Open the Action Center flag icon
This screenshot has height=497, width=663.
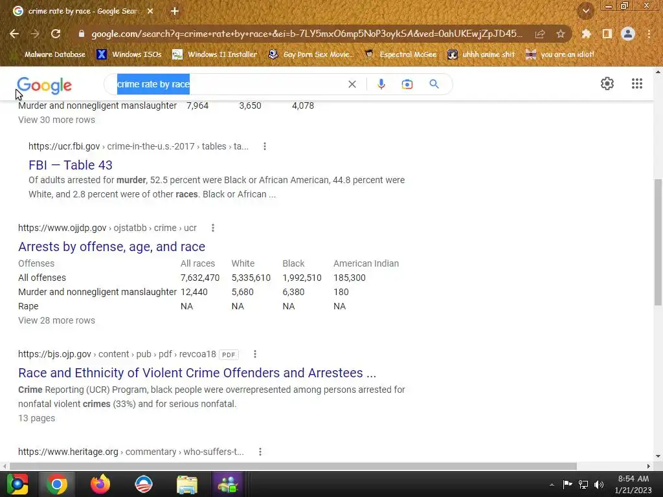pos(567,484)
